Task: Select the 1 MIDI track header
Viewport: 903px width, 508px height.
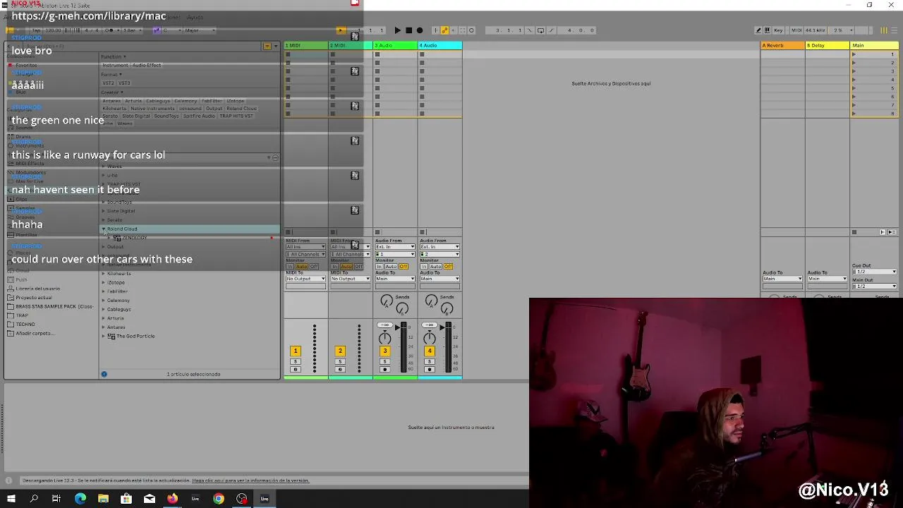Action: (305, 45)
